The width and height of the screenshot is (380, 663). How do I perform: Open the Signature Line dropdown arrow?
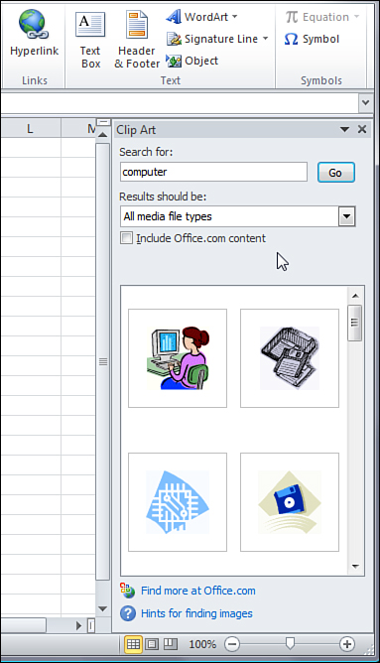[266, 39]
